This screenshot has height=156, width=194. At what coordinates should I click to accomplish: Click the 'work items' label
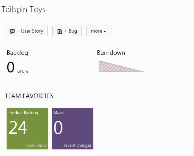click(x=36, y=145)
